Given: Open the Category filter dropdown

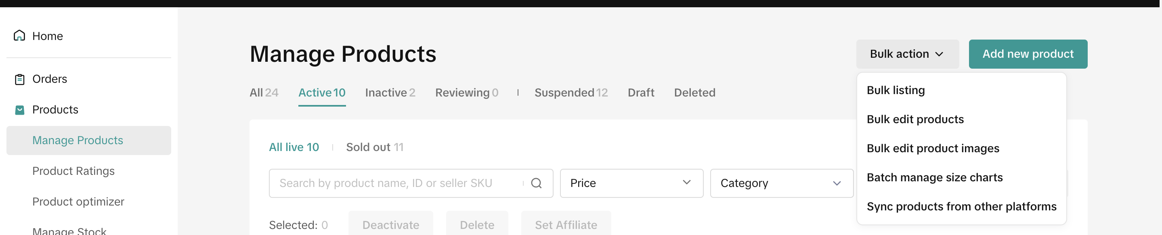Looking at the screenshot, I should coord(781,183).
